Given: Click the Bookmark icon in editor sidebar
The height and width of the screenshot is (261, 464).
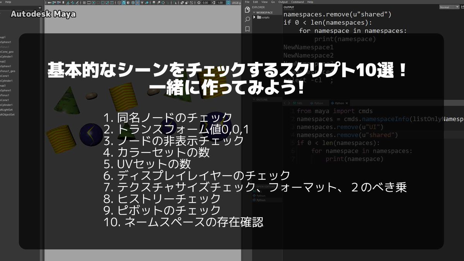Looking at the screenshot, I should pos(247,29).
